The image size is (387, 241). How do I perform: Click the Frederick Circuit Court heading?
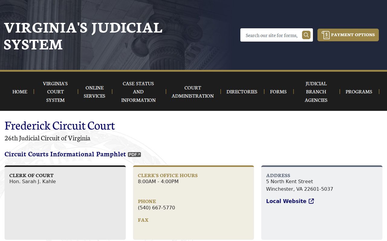60,125
